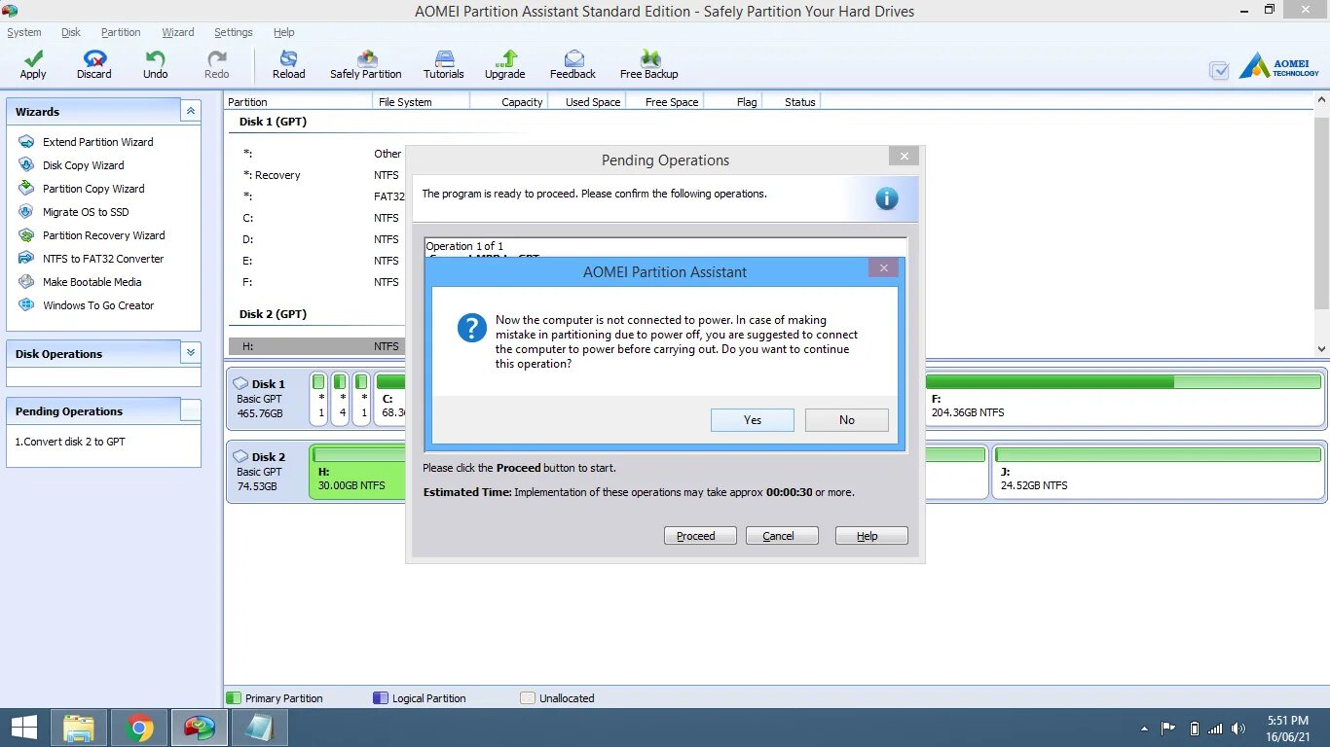
Task: Open the Feedback toolbar icon
Action: pos(573,65)
